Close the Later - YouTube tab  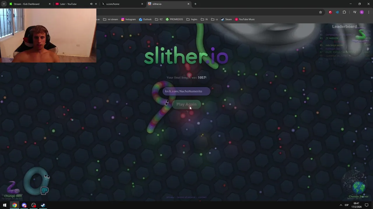click(96, 4)
